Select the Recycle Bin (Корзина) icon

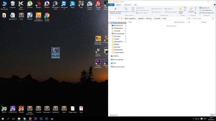click(13, 5)
